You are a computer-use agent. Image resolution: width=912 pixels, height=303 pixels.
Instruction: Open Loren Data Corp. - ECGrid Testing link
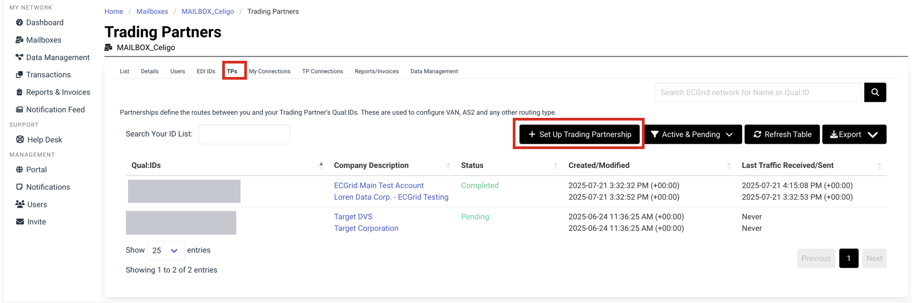[391, 198]
